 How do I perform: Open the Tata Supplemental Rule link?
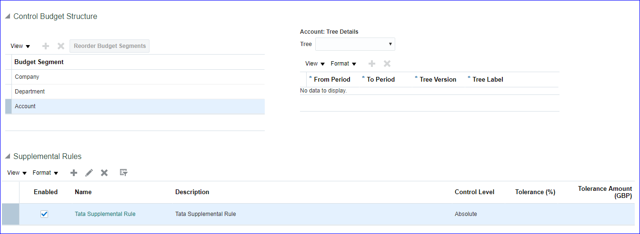pyautogui.click(x=105, y=214)
